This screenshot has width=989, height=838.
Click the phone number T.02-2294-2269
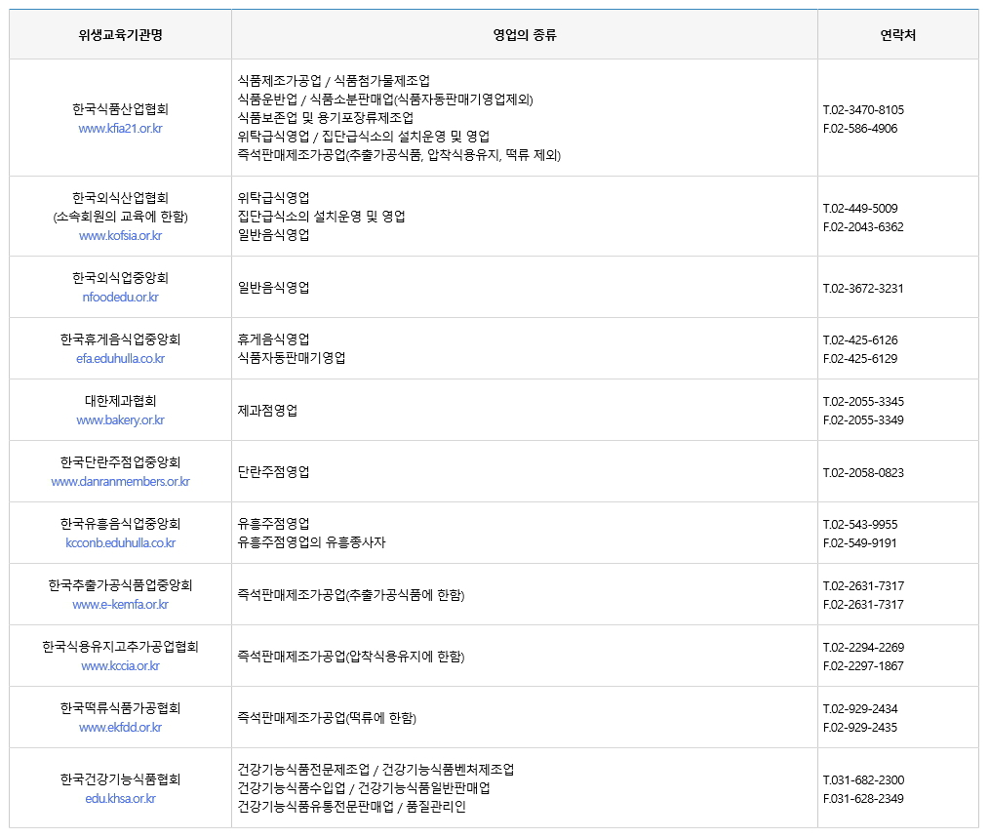(863, 648)
